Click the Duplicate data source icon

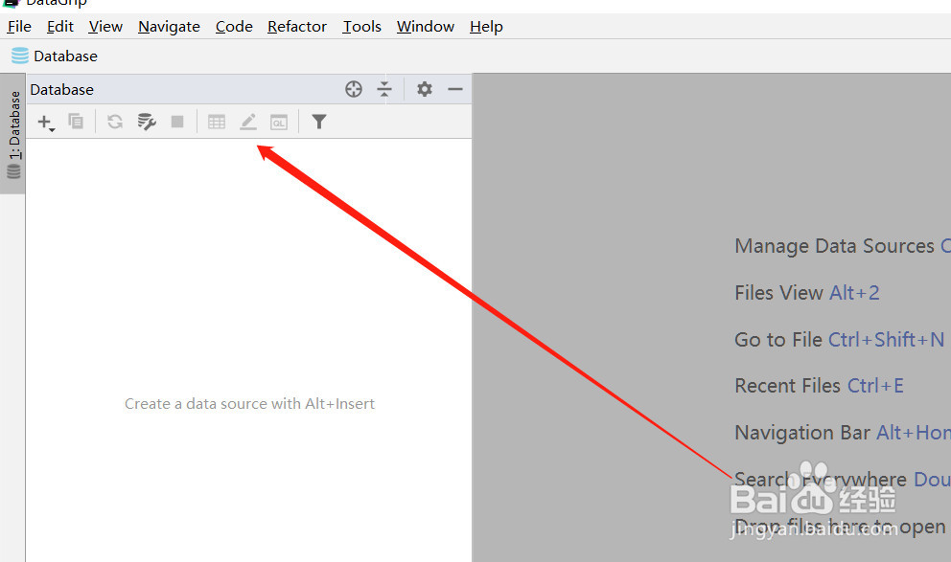tap(76, 122)
